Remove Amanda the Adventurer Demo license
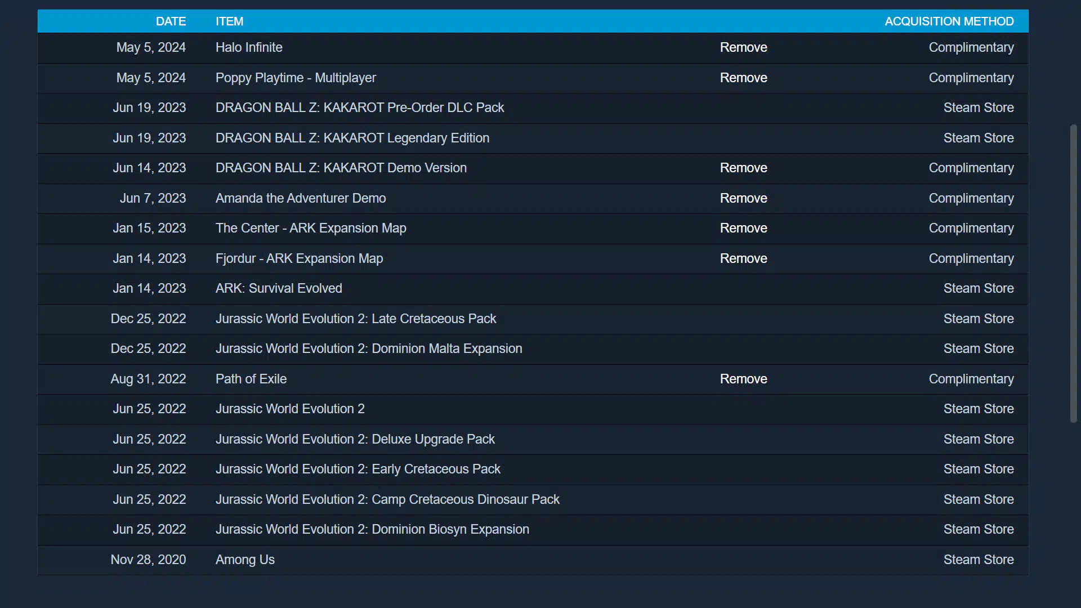 pos(743,198)
